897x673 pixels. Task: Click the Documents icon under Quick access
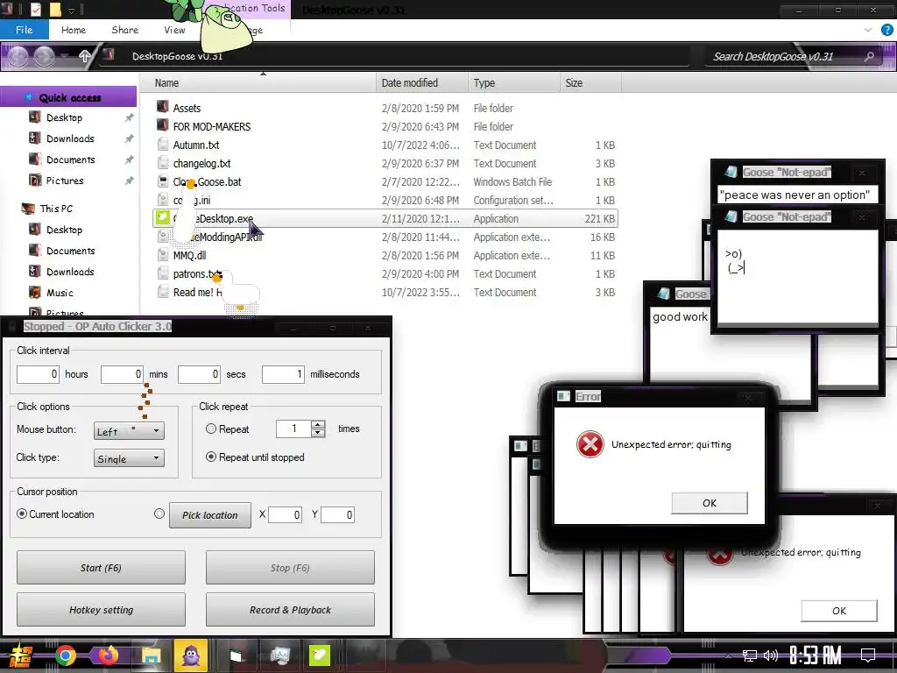click(x=35, y=159)
